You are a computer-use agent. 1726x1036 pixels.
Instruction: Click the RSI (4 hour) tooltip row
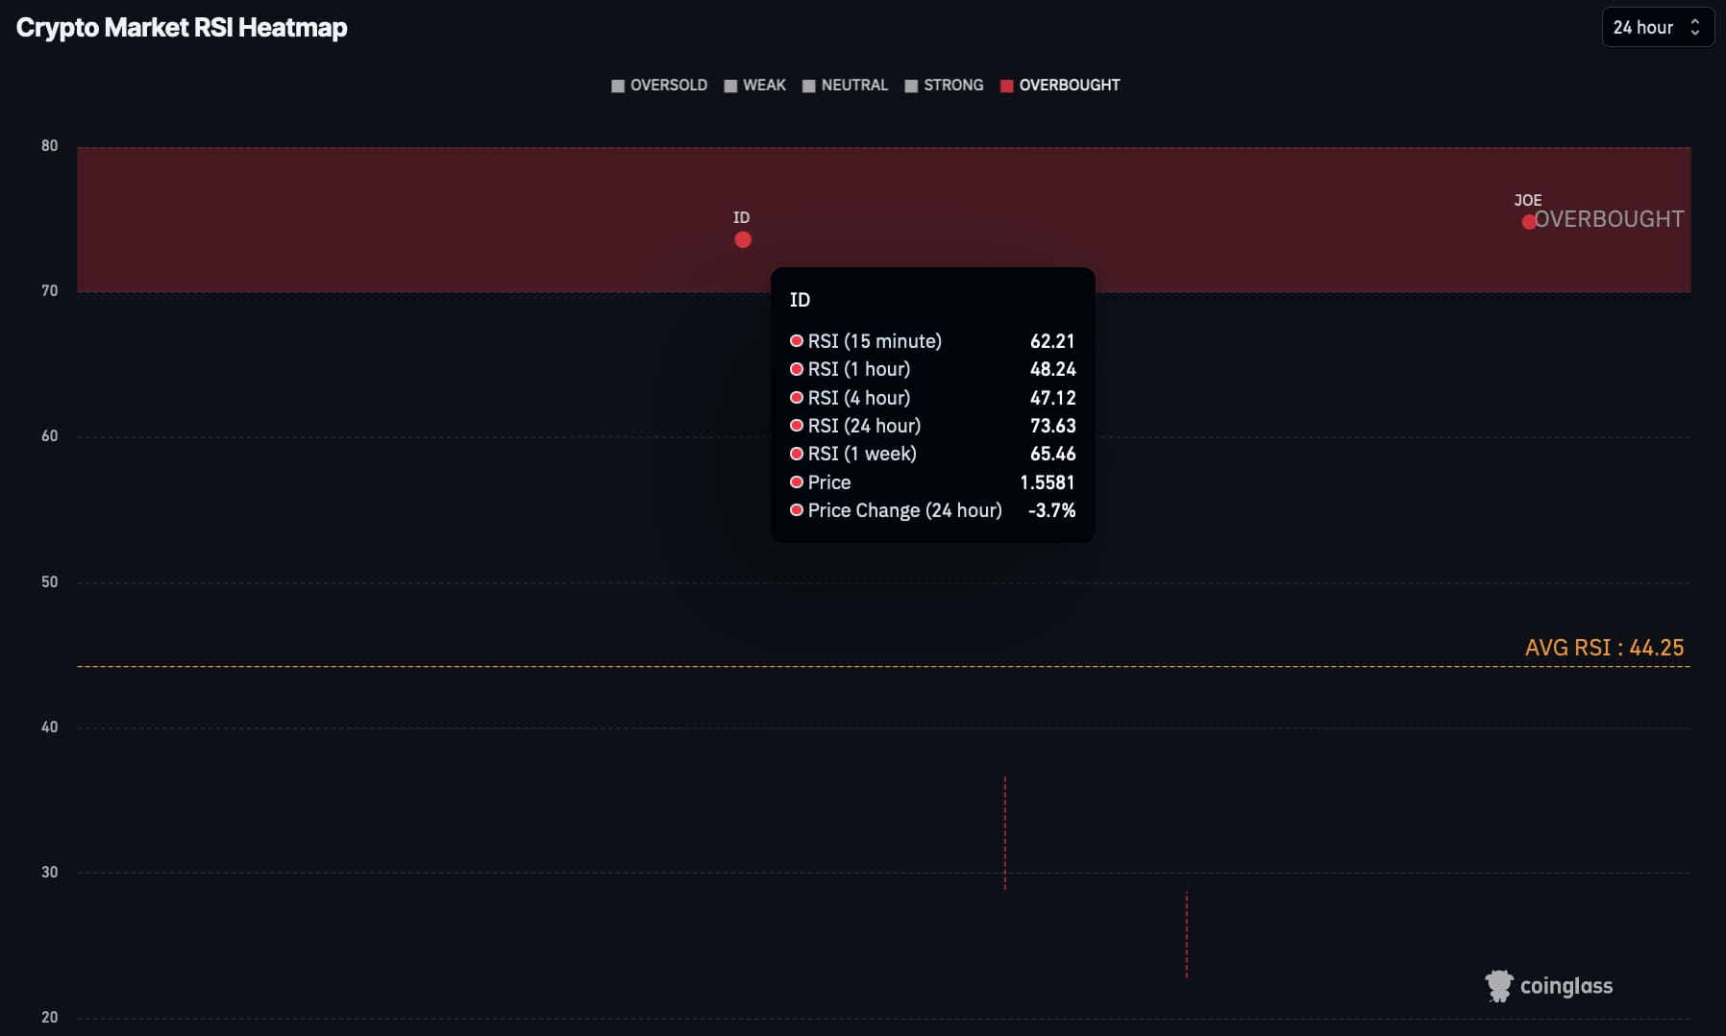(x=932, y=398)
